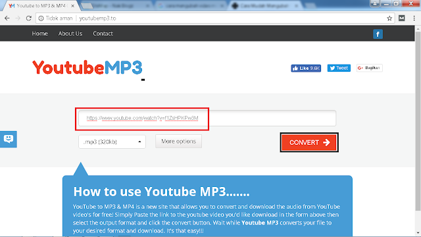Image resolution: width=421 pixels, height=237 pixels.
Task: Click the red CONVERT button
Action: pos(309,142)
